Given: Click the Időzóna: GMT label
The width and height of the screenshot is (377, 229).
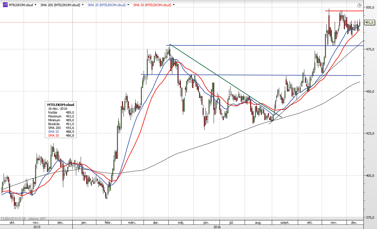Looking at the screenshot, I should click(x=37, y=218).
